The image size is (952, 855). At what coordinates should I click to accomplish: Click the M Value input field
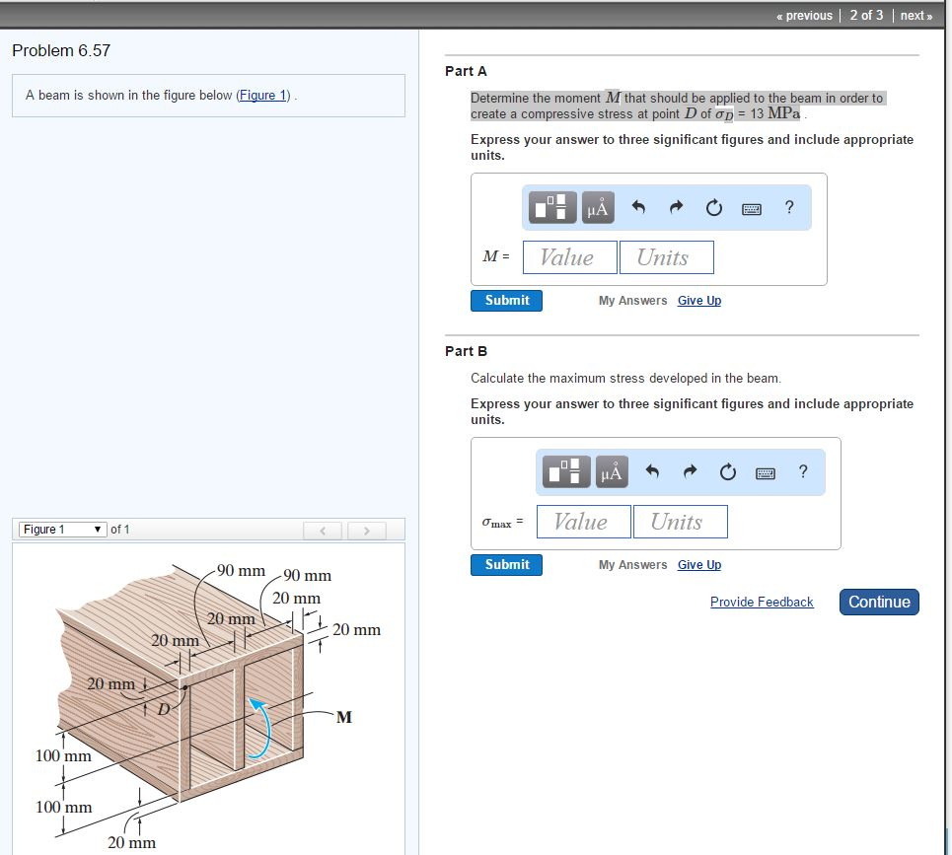tap(569, 257)
